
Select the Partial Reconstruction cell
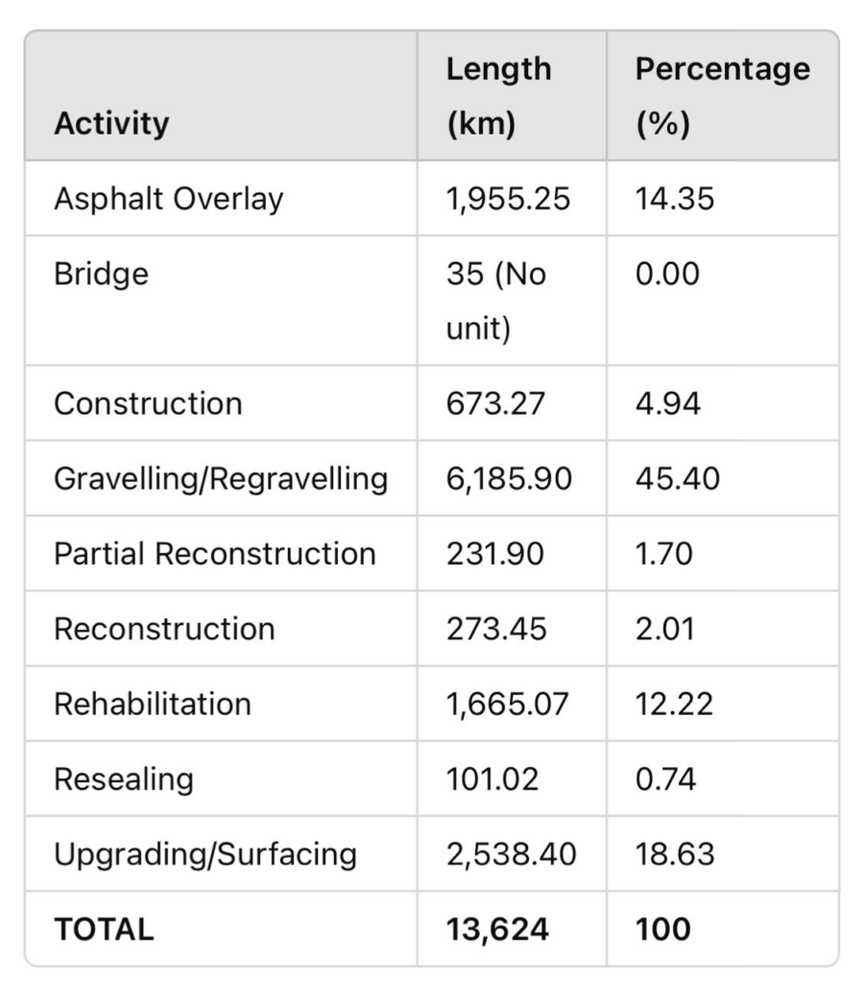pos(215,554)
